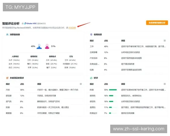The width and height of the screenshot is (170, 136).
Task: Click the 16% progress bar for 耐用性
Action: point(111,96)
